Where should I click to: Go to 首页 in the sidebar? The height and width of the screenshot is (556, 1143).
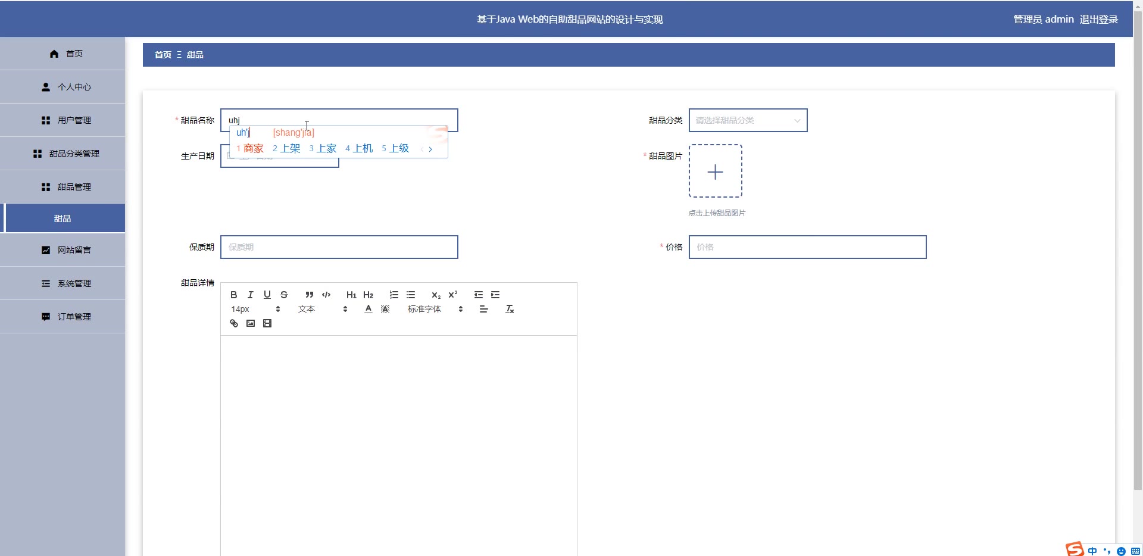pos(63,54)
